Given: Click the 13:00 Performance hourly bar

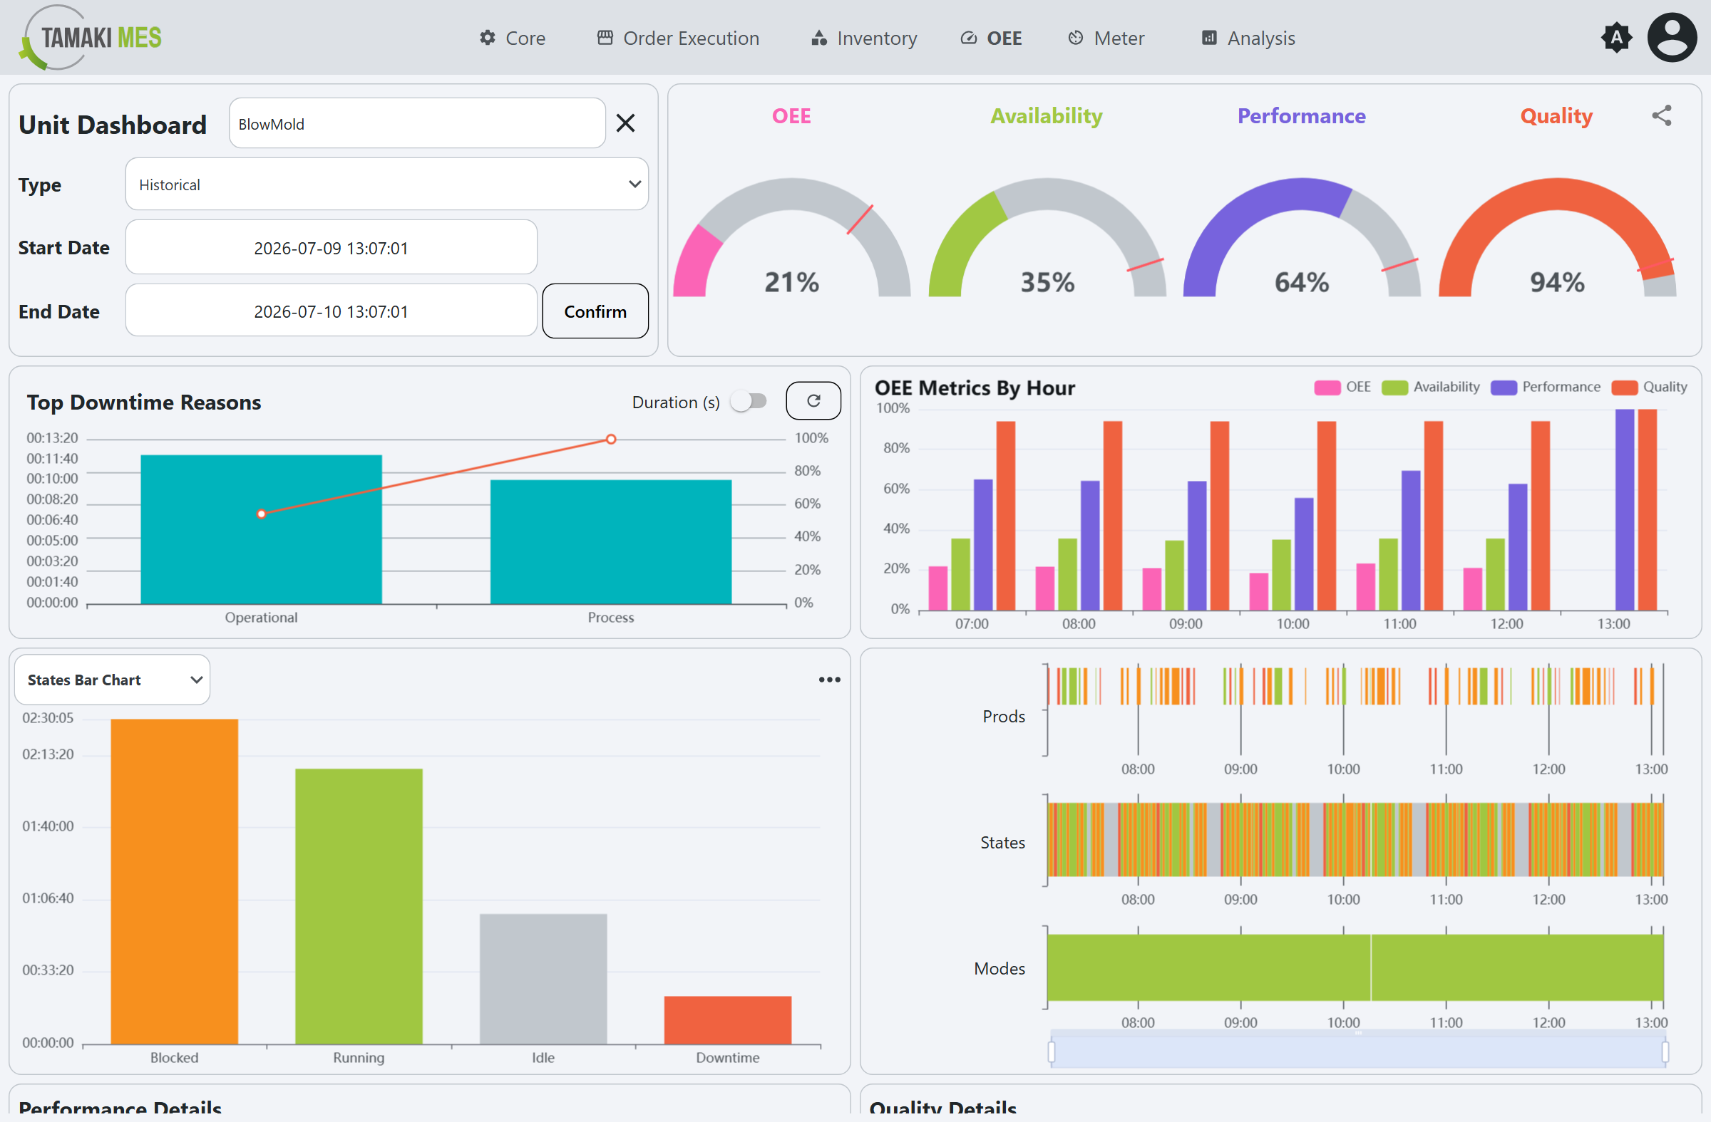Looking at the screenshot, I should (1624, 509).
